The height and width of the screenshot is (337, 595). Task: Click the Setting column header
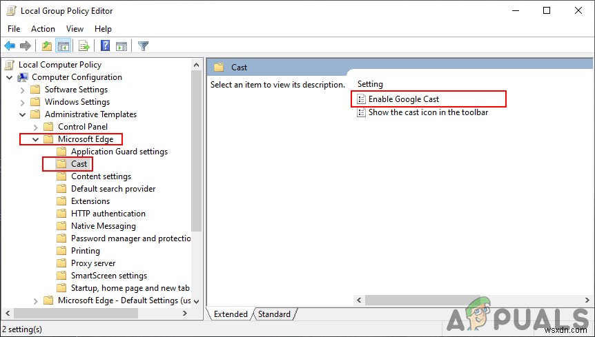(370, 84)
